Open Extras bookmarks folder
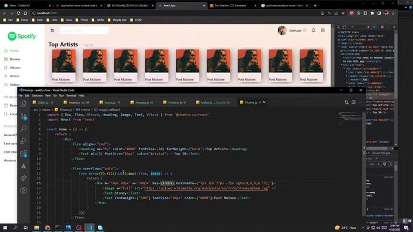Viewport: 413px width, 232px height. click(22, 20)
